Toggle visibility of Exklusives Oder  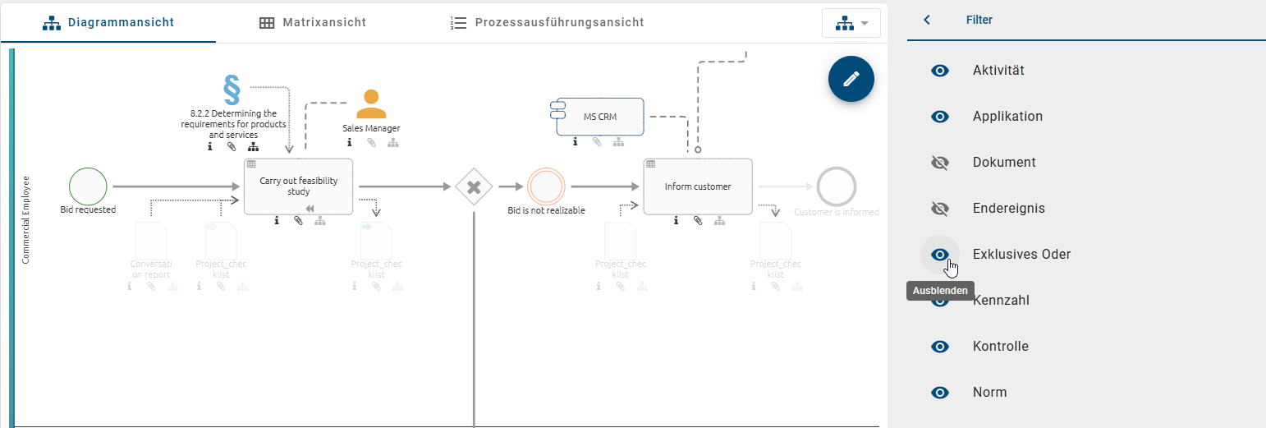click(940, 255)
